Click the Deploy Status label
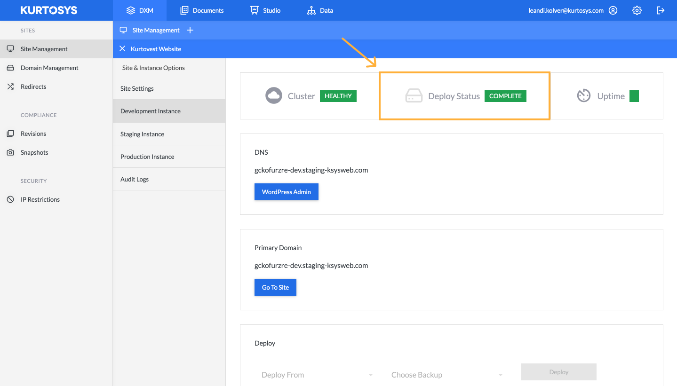 [454, 96]
